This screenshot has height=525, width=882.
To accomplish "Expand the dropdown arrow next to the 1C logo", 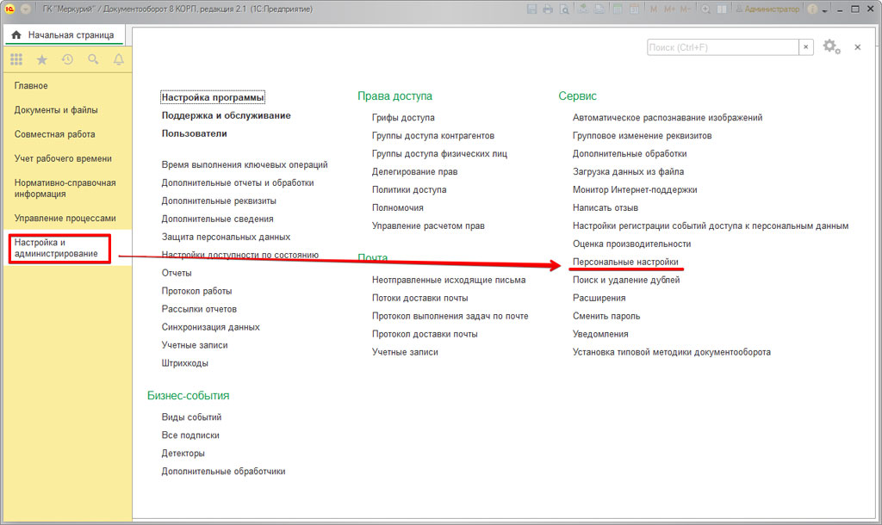I will click(x=25, y=9).
